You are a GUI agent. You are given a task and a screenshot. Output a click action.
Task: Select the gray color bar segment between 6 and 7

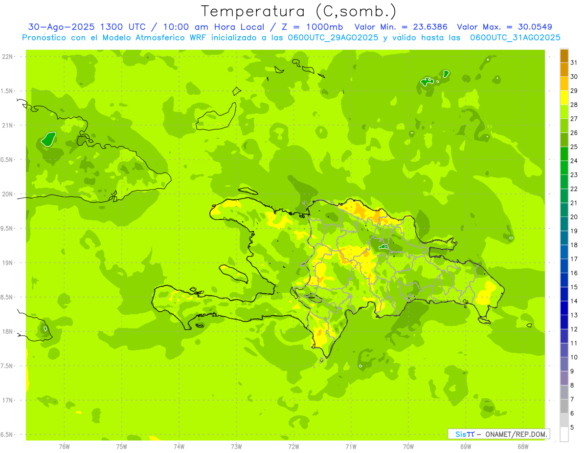point(564,406)
